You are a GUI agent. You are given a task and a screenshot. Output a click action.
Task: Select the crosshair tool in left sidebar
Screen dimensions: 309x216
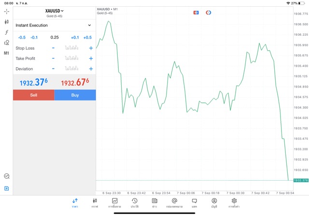click(6, 11)
